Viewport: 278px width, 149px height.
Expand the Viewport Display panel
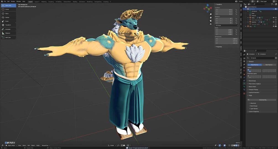click(x=253, y=90)
